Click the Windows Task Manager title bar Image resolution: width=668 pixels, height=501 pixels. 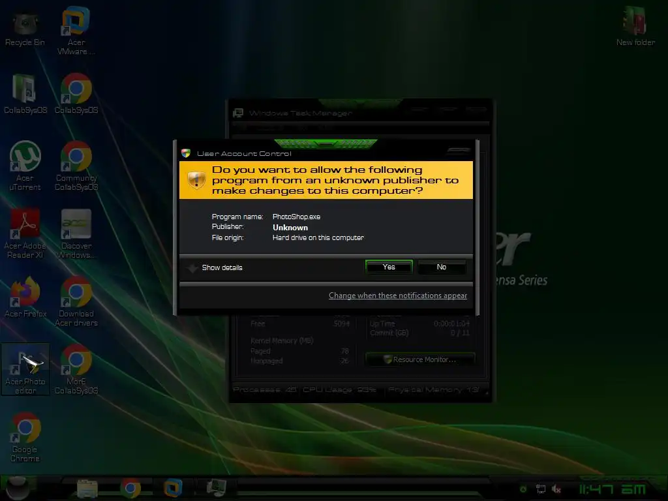click(x=360, y=113)
